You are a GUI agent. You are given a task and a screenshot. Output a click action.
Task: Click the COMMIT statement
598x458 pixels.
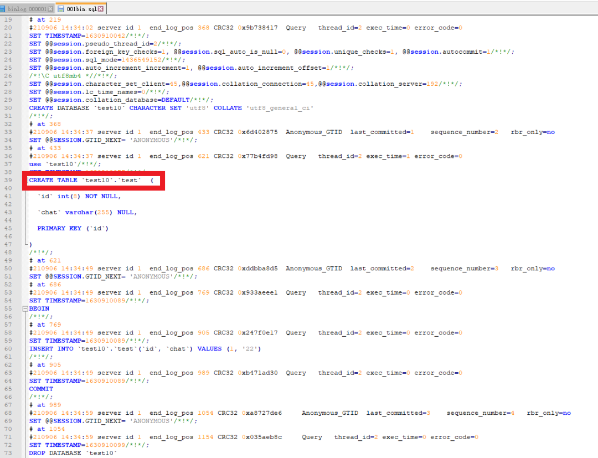[41, 389]
